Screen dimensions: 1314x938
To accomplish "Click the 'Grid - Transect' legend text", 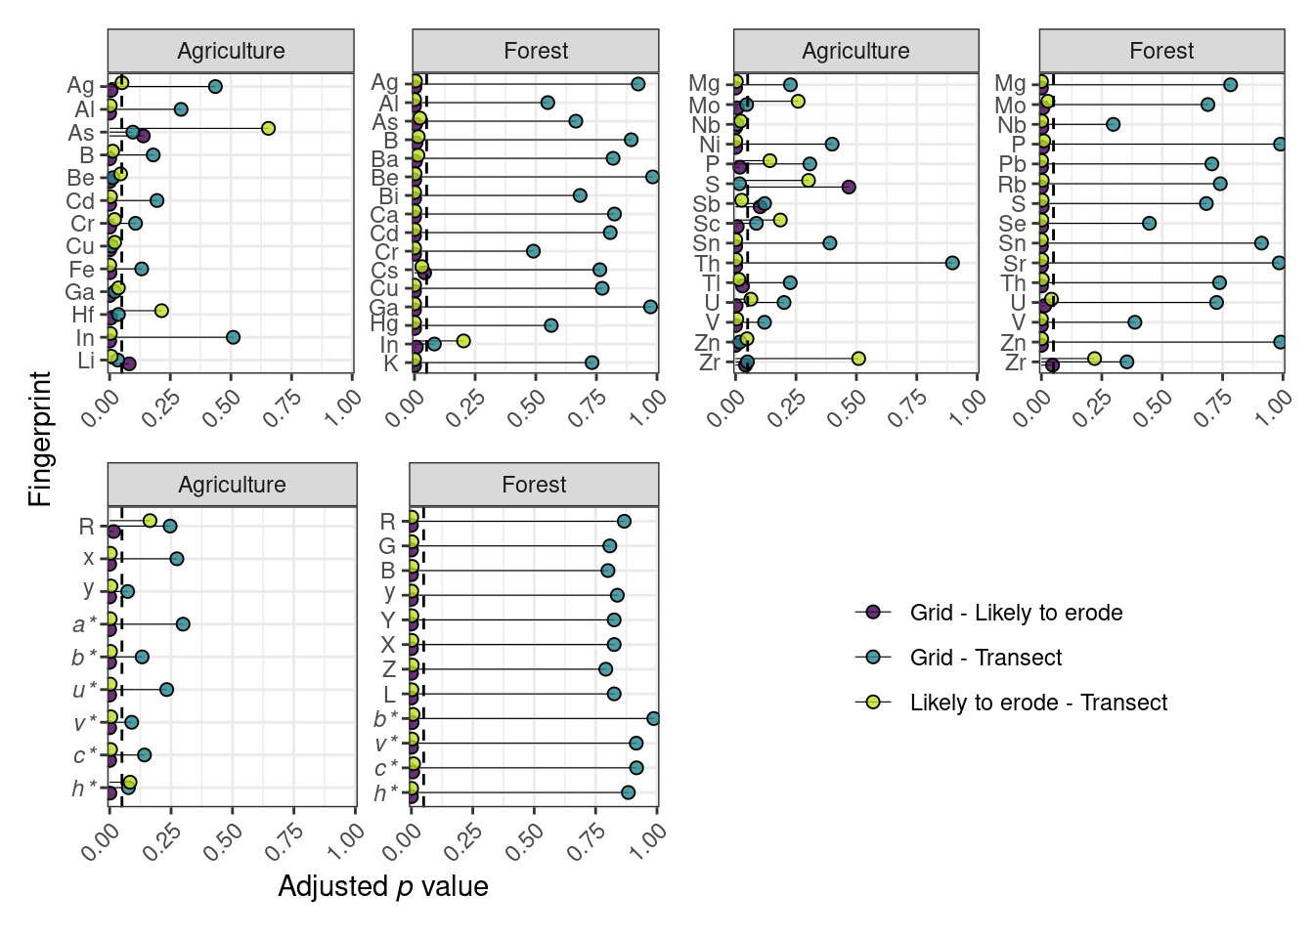I will (985, 658).
